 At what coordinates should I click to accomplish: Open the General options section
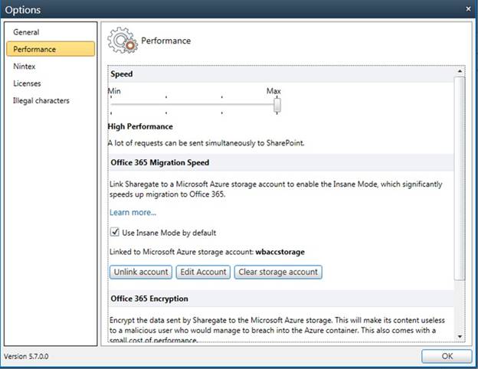pos(26,32)
